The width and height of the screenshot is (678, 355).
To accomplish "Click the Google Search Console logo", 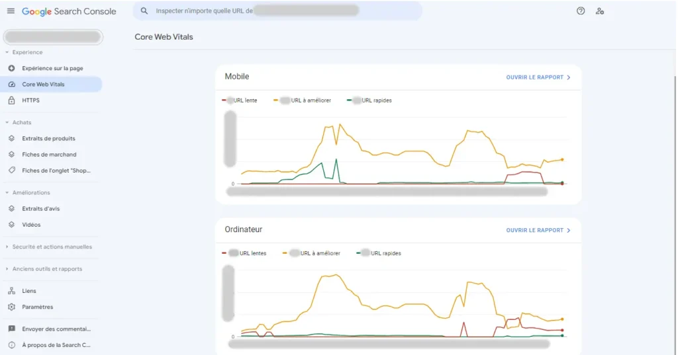I will coord(69,12).
